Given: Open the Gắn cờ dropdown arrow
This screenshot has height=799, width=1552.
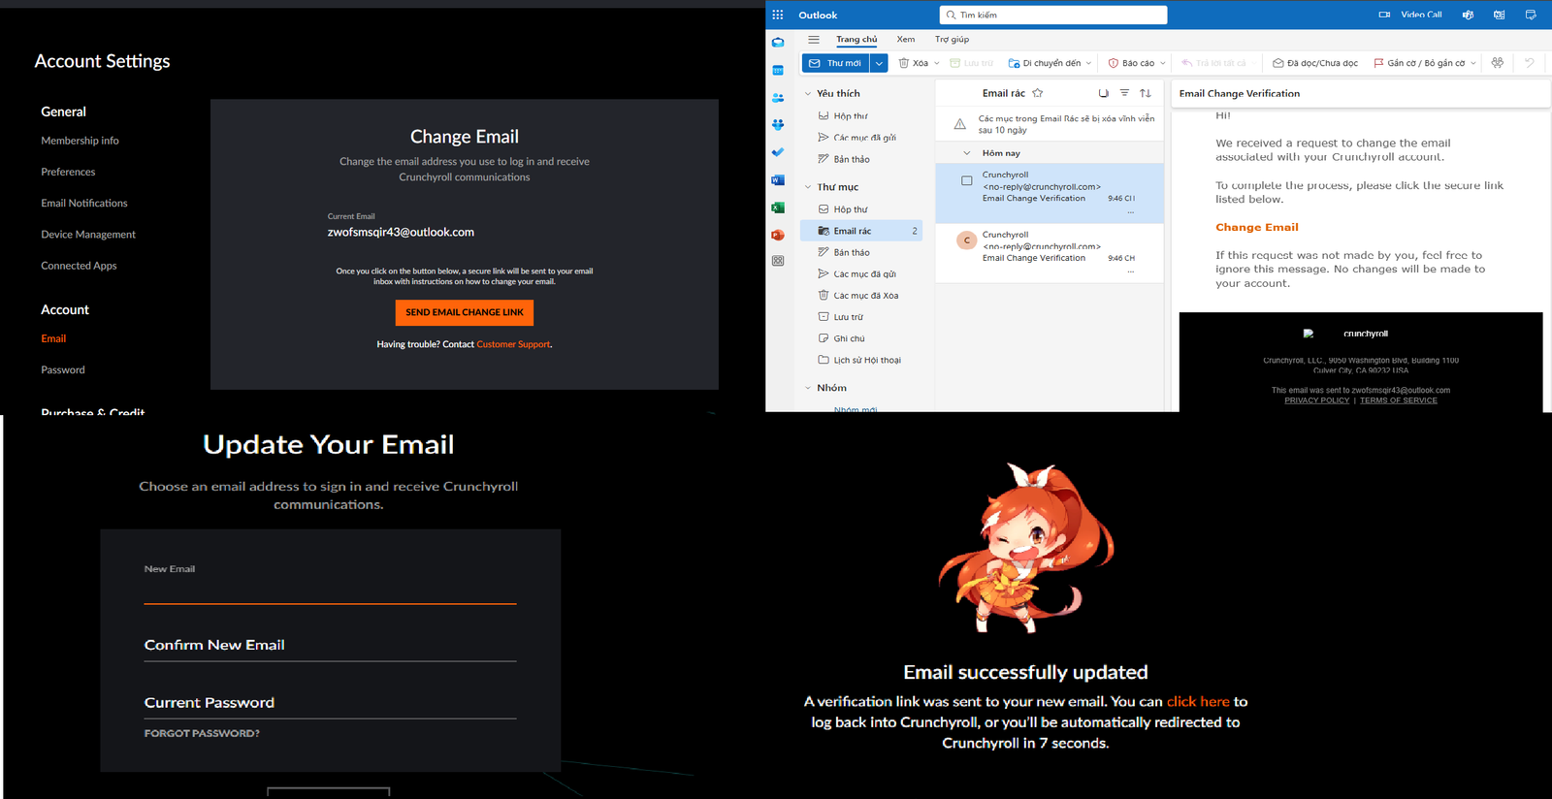Looking at the screenshot, I should click(x=1473, y=63).
